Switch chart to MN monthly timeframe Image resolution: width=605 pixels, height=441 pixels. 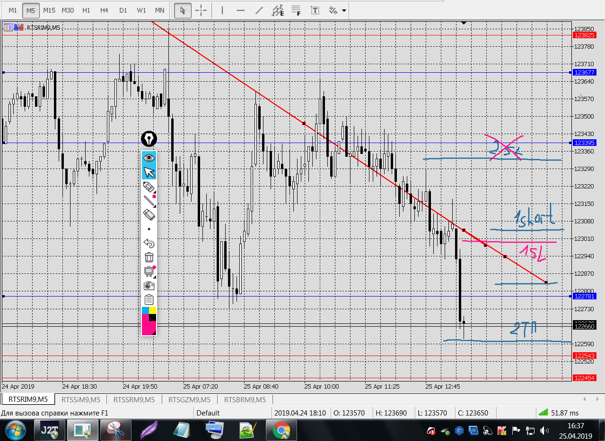(x=159, y=10)
